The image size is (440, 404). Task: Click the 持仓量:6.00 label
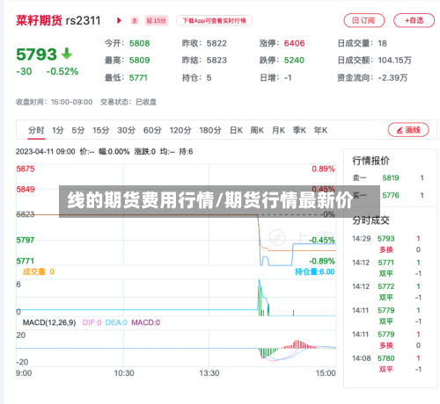click(x=314, y=271)
